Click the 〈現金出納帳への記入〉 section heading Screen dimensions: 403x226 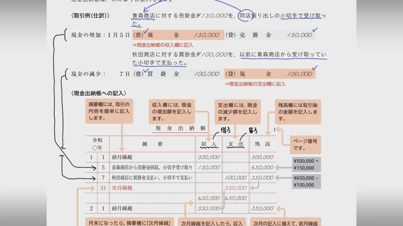click(x=98, y=93)
